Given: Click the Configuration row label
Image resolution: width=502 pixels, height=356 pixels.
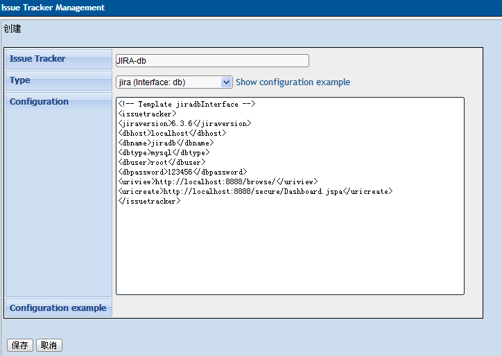Looking at the screenshot, I should (x=39, y=101).
